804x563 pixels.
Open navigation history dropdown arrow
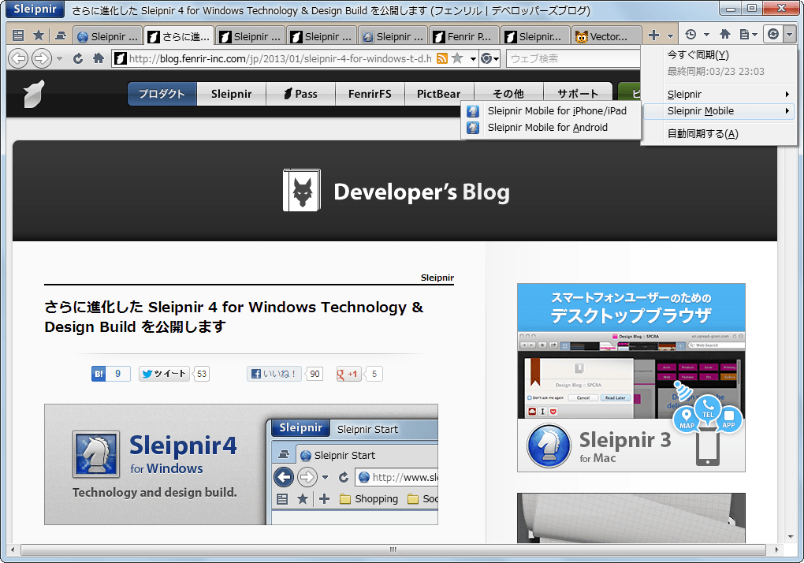click(x=59, y=59)
